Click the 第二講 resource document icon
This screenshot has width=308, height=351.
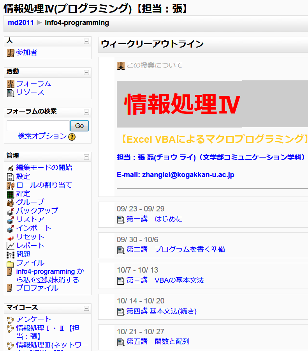pos(120,250)
